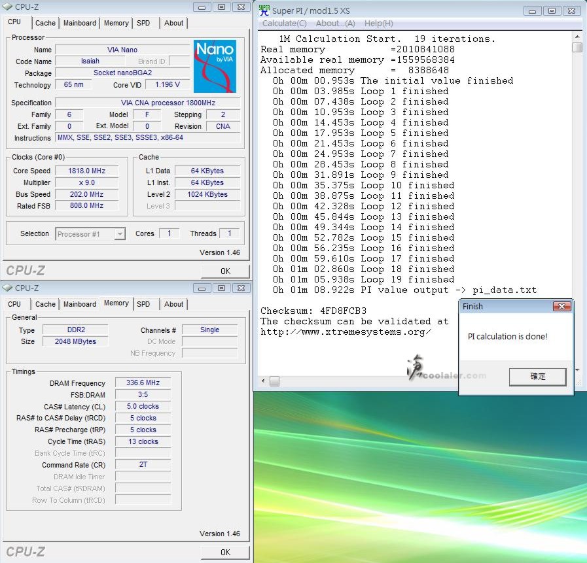Open the About tab in CPU-Z processor window

pos(173,23)
